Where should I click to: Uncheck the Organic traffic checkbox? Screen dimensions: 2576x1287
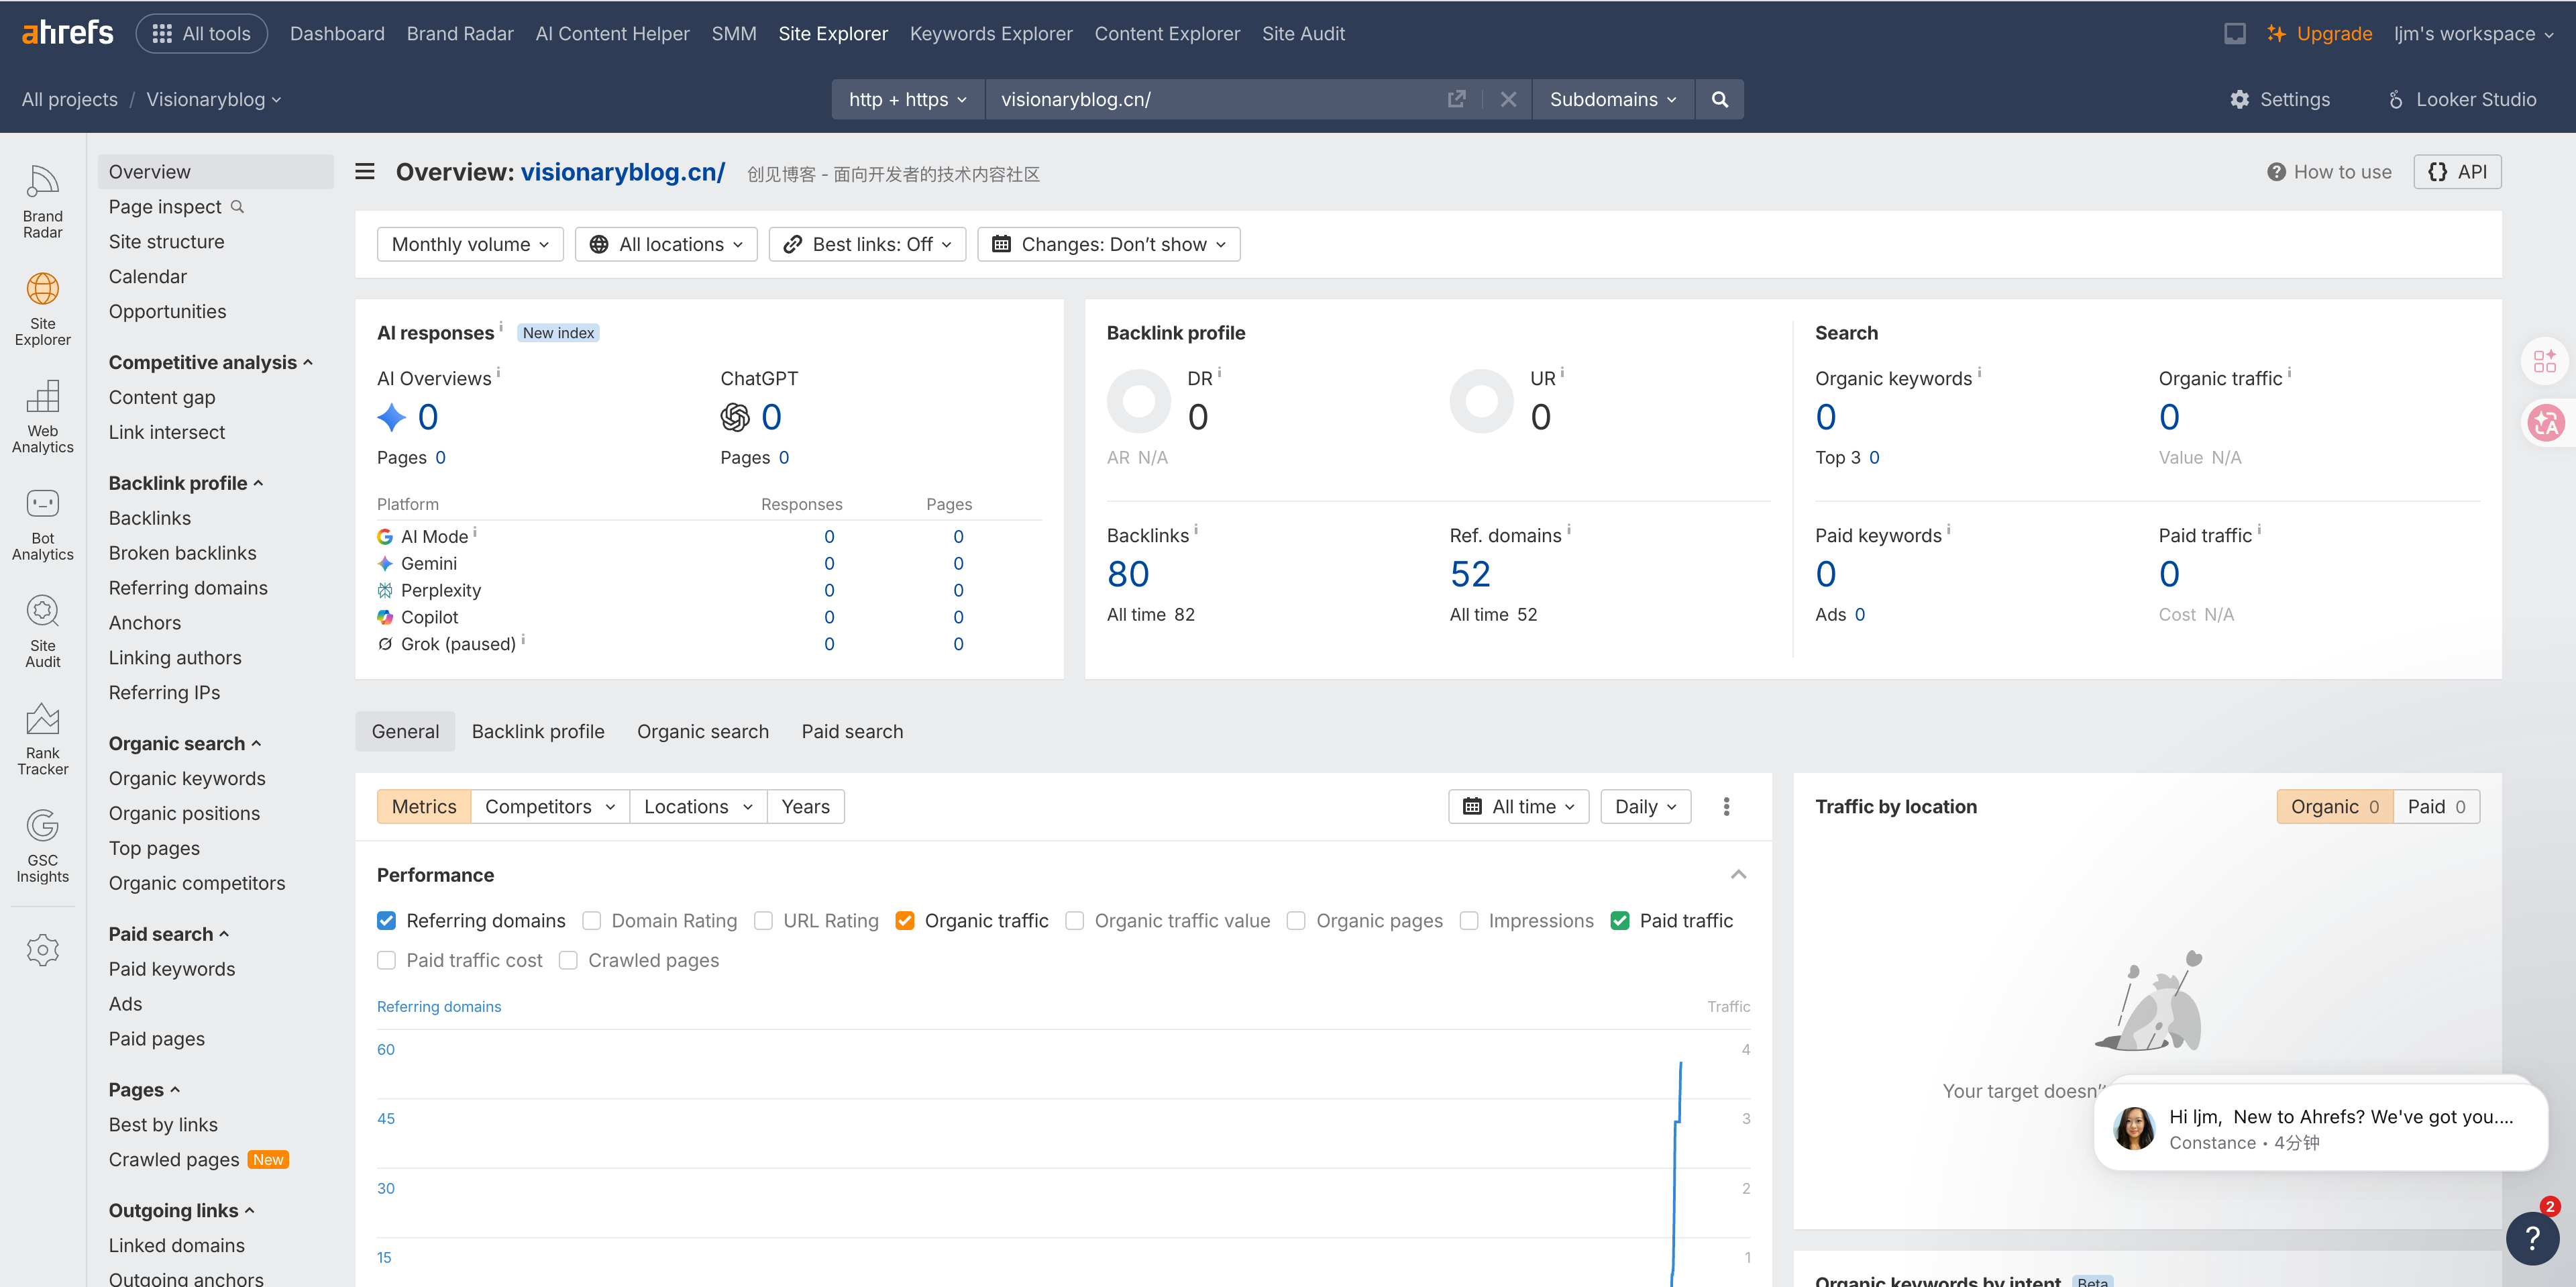coord(905,920)
